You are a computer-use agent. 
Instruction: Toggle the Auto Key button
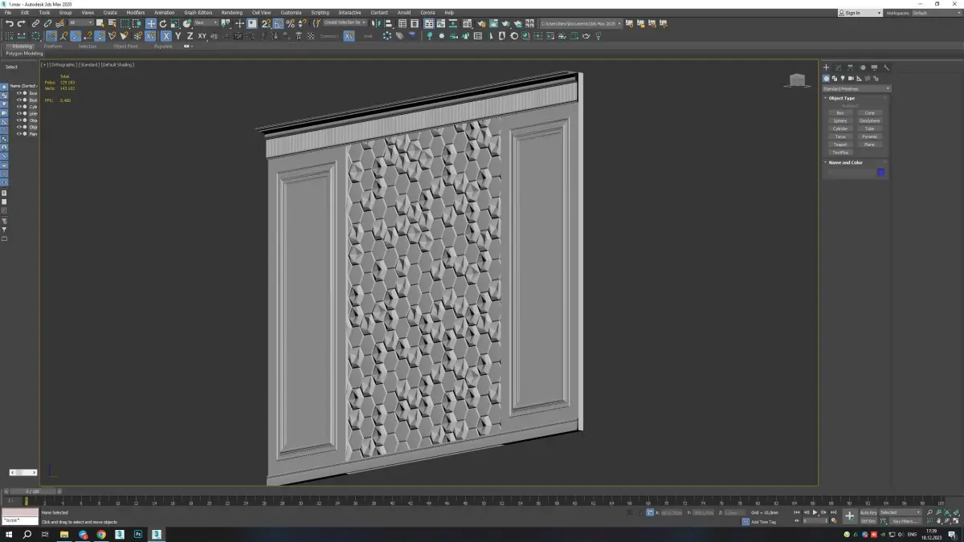[868, 512]
